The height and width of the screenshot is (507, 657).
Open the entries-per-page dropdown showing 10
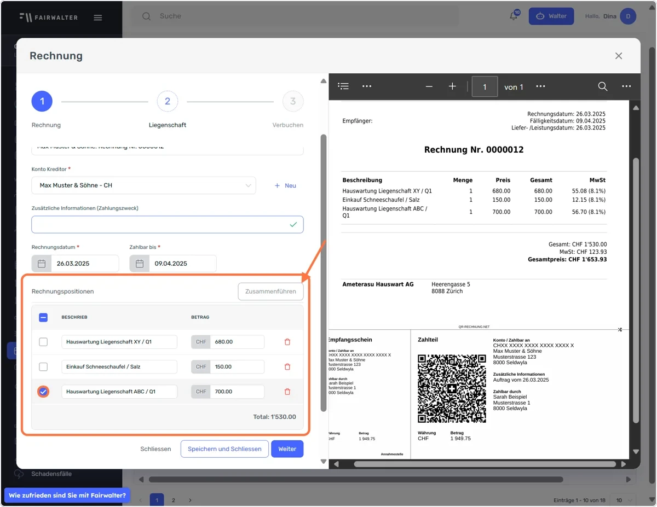tap(623, 500)
